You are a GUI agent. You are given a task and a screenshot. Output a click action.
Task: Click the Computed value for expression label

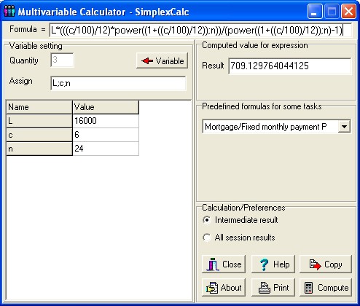pyautogui.click(x=255, y=45)
